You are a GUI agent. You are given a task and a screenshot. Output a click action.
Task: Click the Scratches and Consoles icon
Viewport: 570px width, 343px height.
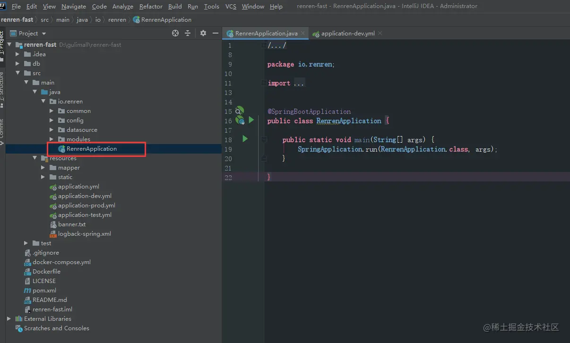19,328
